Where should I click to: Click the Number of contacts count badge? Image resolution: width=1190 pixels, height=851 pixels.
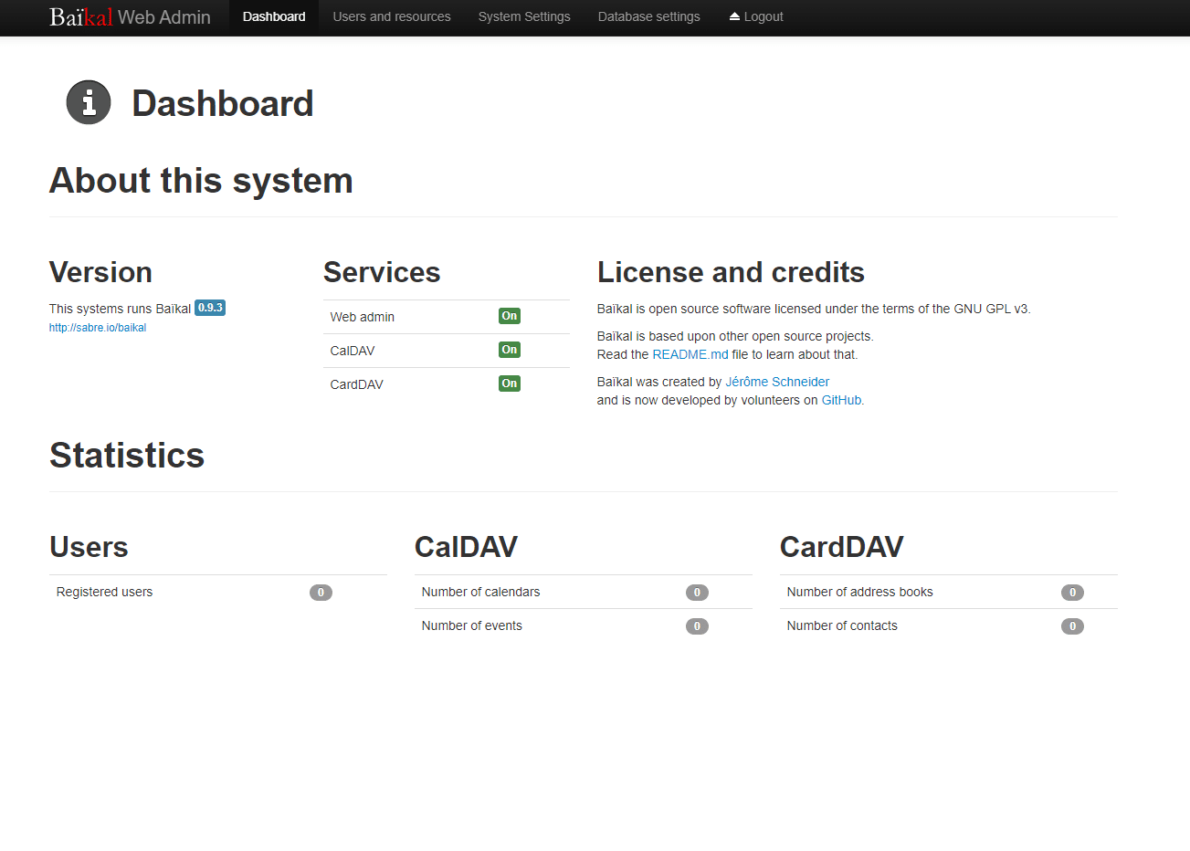[1072, 626]
